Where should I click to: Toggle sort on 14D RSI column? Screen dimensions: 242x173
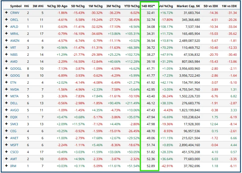(x=148, y=6)
